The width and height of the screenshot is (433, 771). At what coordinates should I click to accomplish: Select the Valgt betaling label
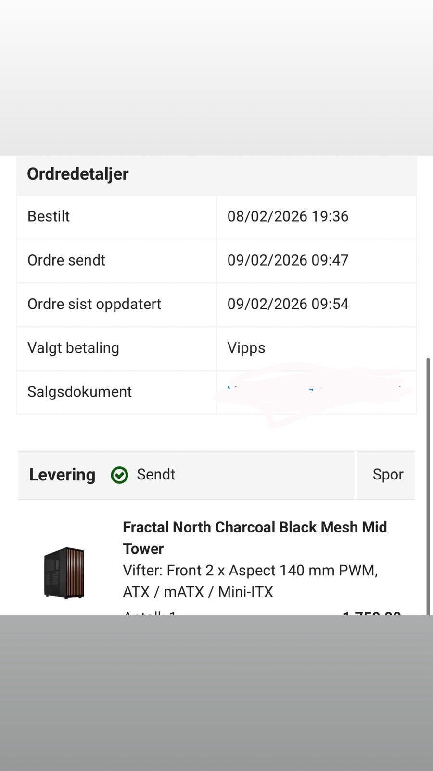click(x=73, y=348)
